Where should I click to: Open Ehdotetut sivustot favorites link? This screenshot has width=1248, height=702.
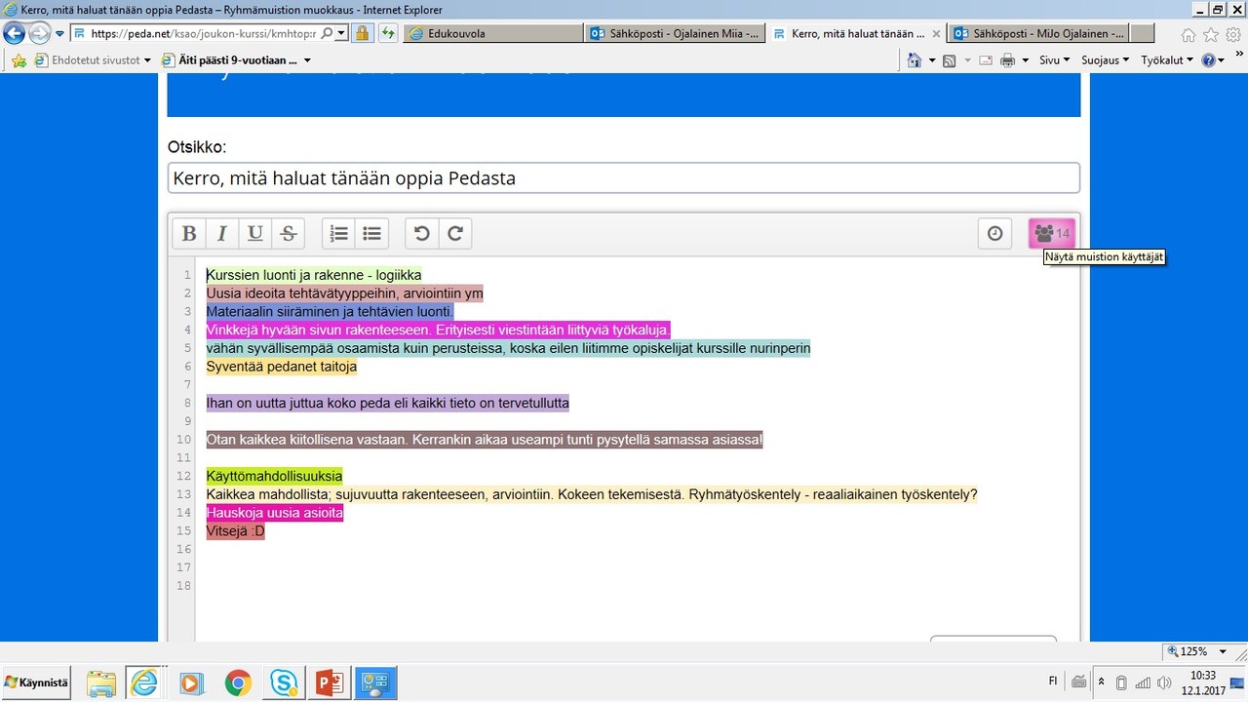coord(94,60)
